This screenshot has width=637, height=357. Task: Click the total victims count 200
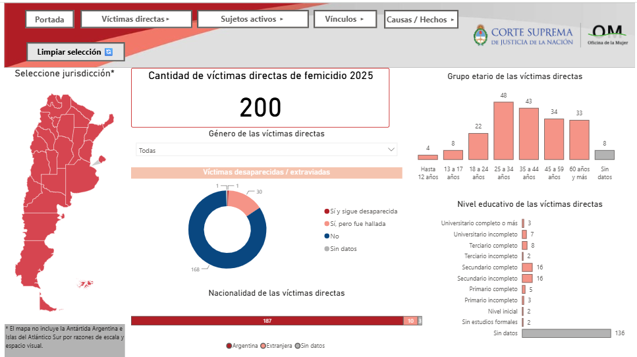click(x=260, y=107)
